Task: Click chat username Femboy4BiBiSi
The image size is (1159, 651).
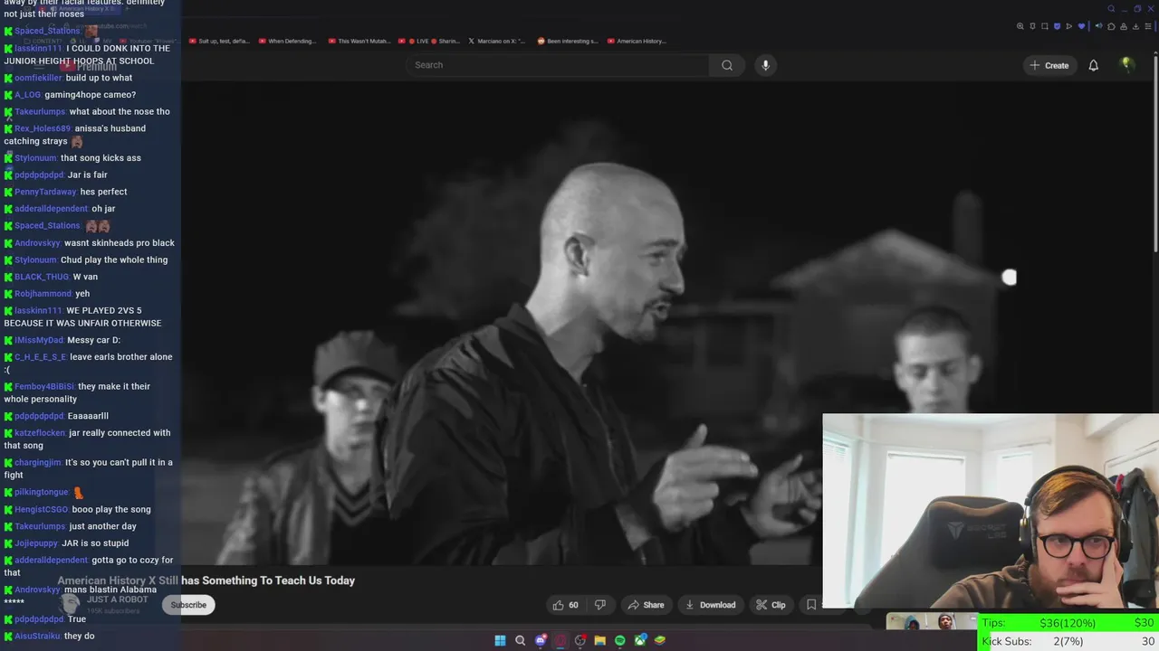Action: point(45,386)
